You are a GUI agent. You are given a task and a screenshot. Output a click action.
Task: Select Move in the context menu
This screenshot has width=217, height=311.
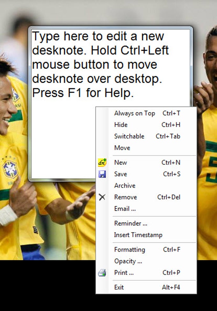146,148
